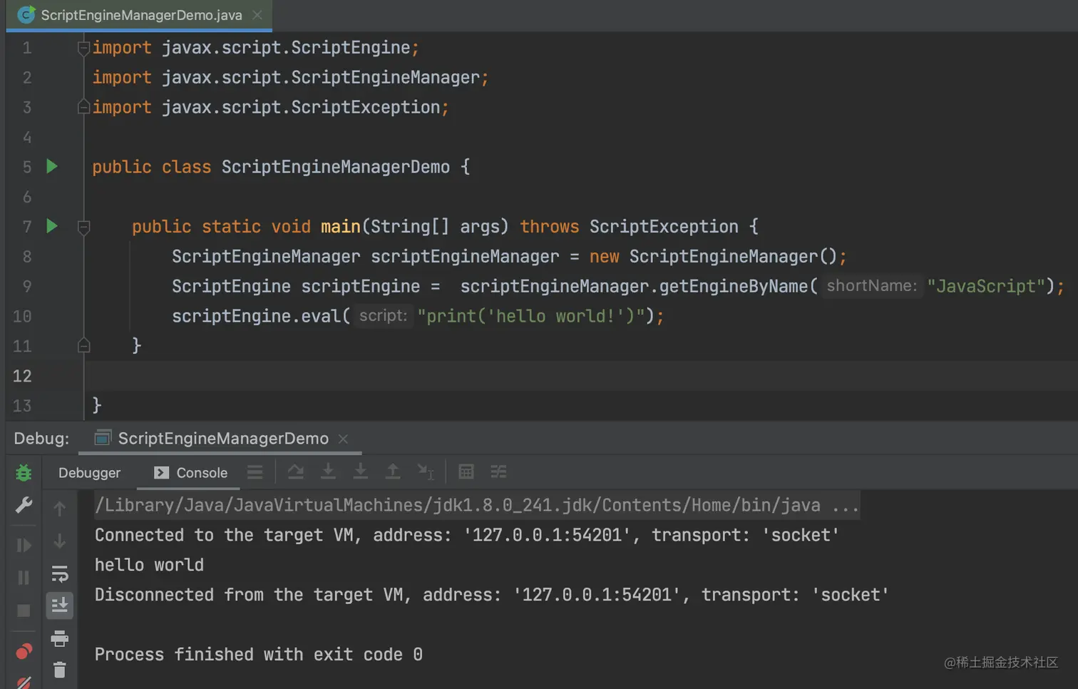Collapse the import statements fold in gutter
1078x689 pixels.
click(x=83, y=47)
